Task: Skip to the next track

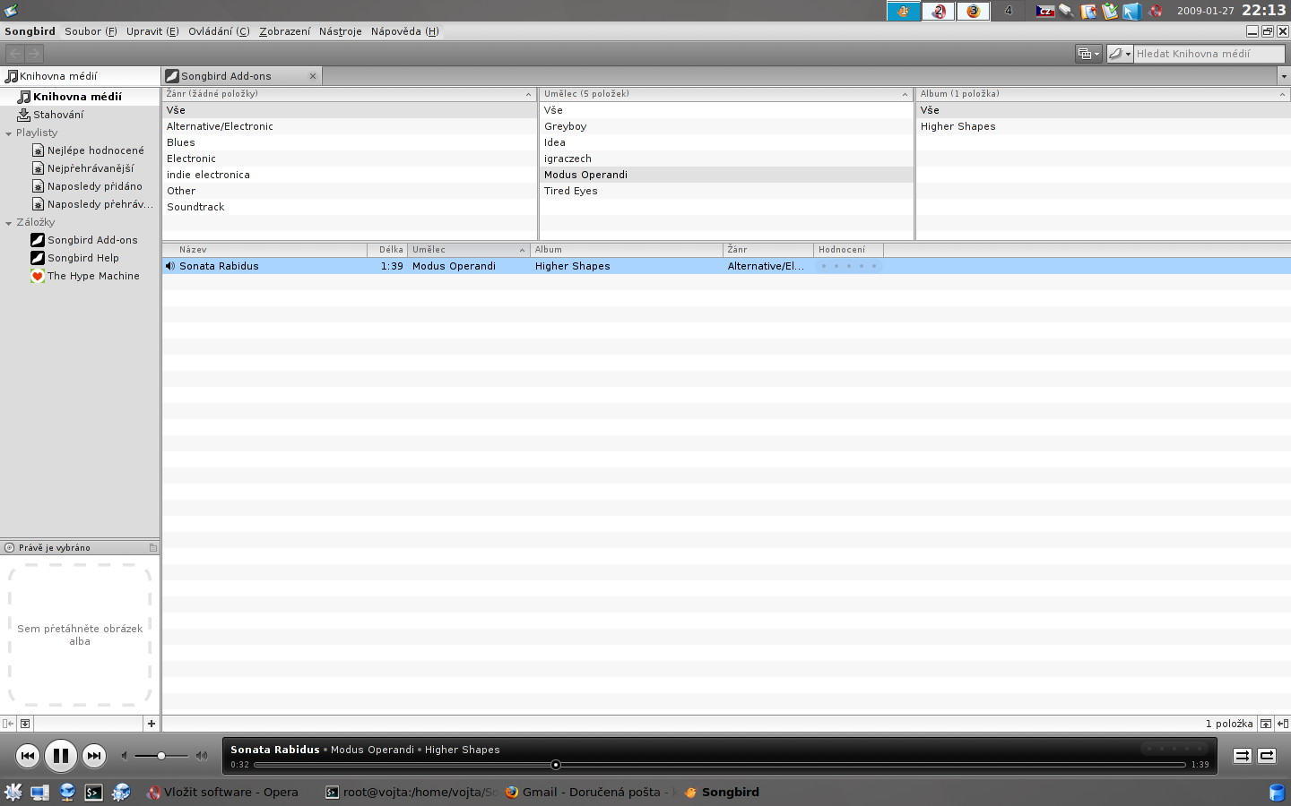Action: [x=94, y=756]
